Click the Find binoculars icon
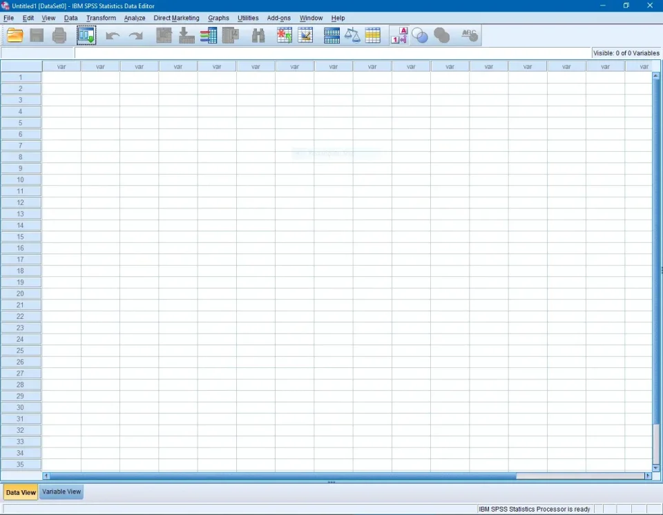The height and width of the screenshot is (515, 663). pyautogui.click(x=258, y=35)
